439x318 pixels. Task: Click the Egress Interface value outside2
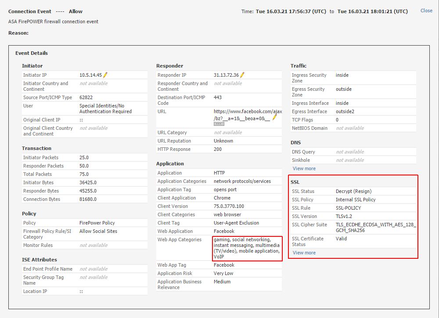tap(345, 111)
